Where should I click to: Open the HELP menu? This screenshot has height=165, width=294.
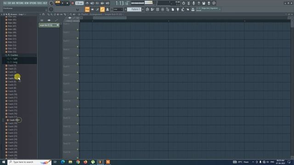(45, 3)
